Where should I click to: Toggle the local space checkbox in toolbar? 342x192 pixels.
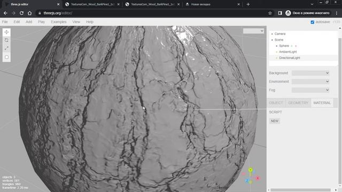coord(6,57)
